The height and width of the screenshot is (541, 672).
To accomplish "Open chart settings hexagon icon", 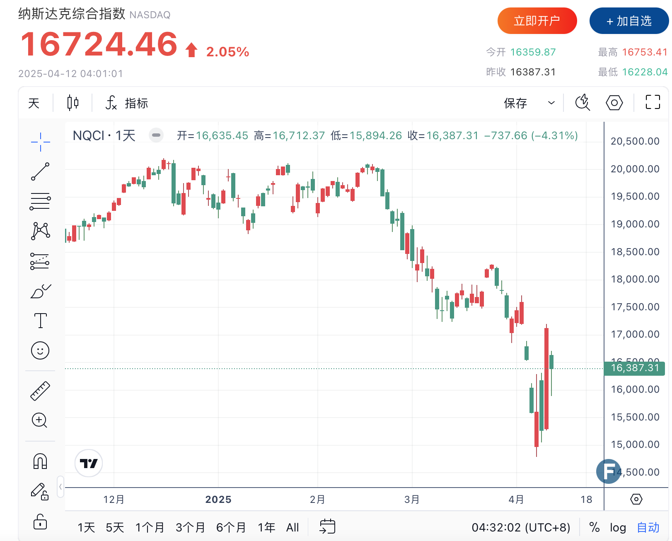I will (x=614, y=103).
